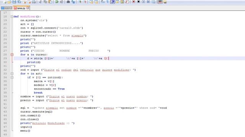Click the 'encontrado == True' line
Viewport: 245px width, 137px height.
(x=49, y=89)
